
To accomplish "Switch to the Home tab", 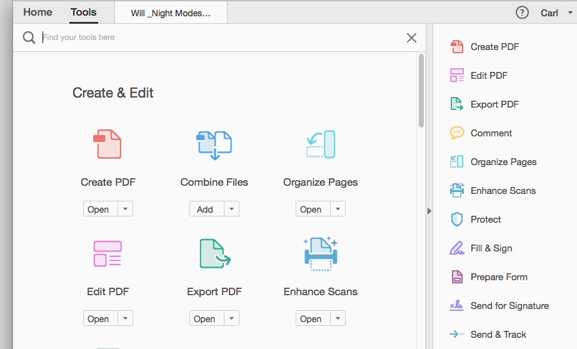I will (38, 12).
